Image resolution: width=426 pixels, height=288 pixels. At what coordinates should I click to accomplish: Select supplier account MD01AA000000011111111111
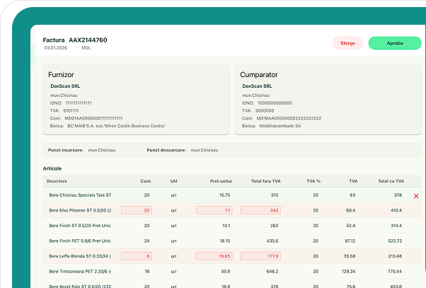[x=93, y=118]
